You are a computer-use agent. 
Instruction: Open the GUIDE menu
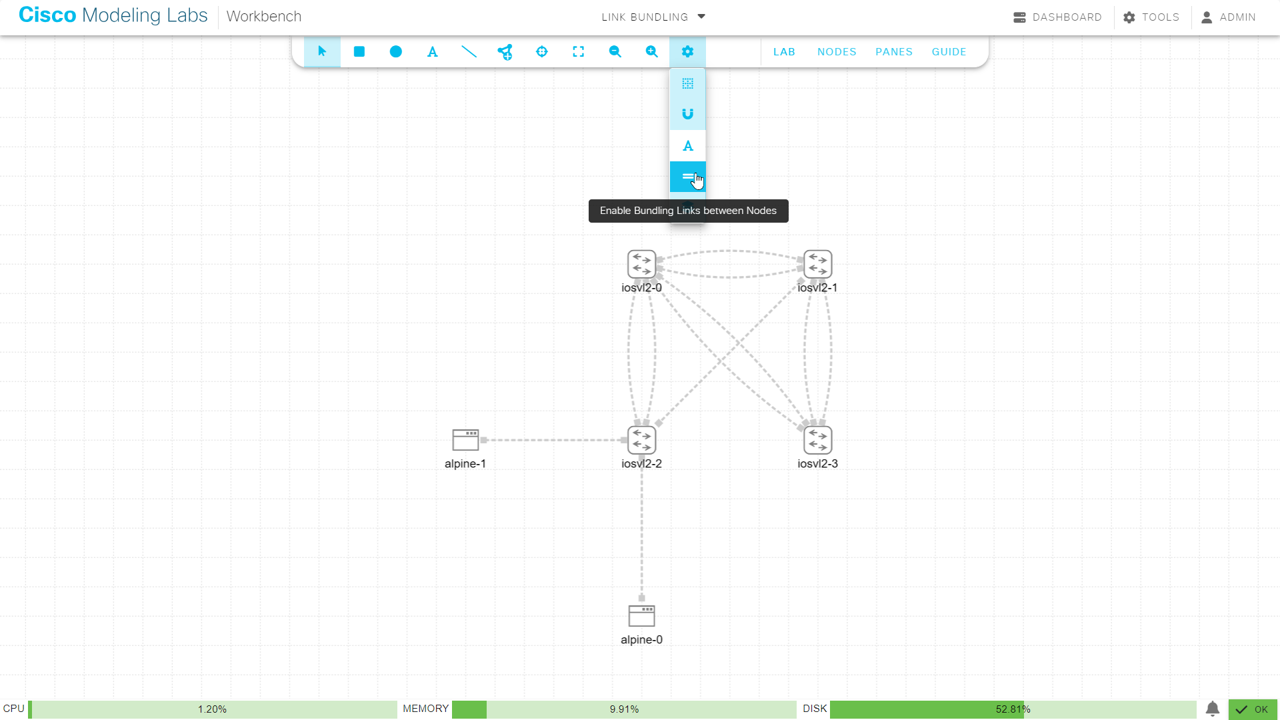(x=949, y=51)
